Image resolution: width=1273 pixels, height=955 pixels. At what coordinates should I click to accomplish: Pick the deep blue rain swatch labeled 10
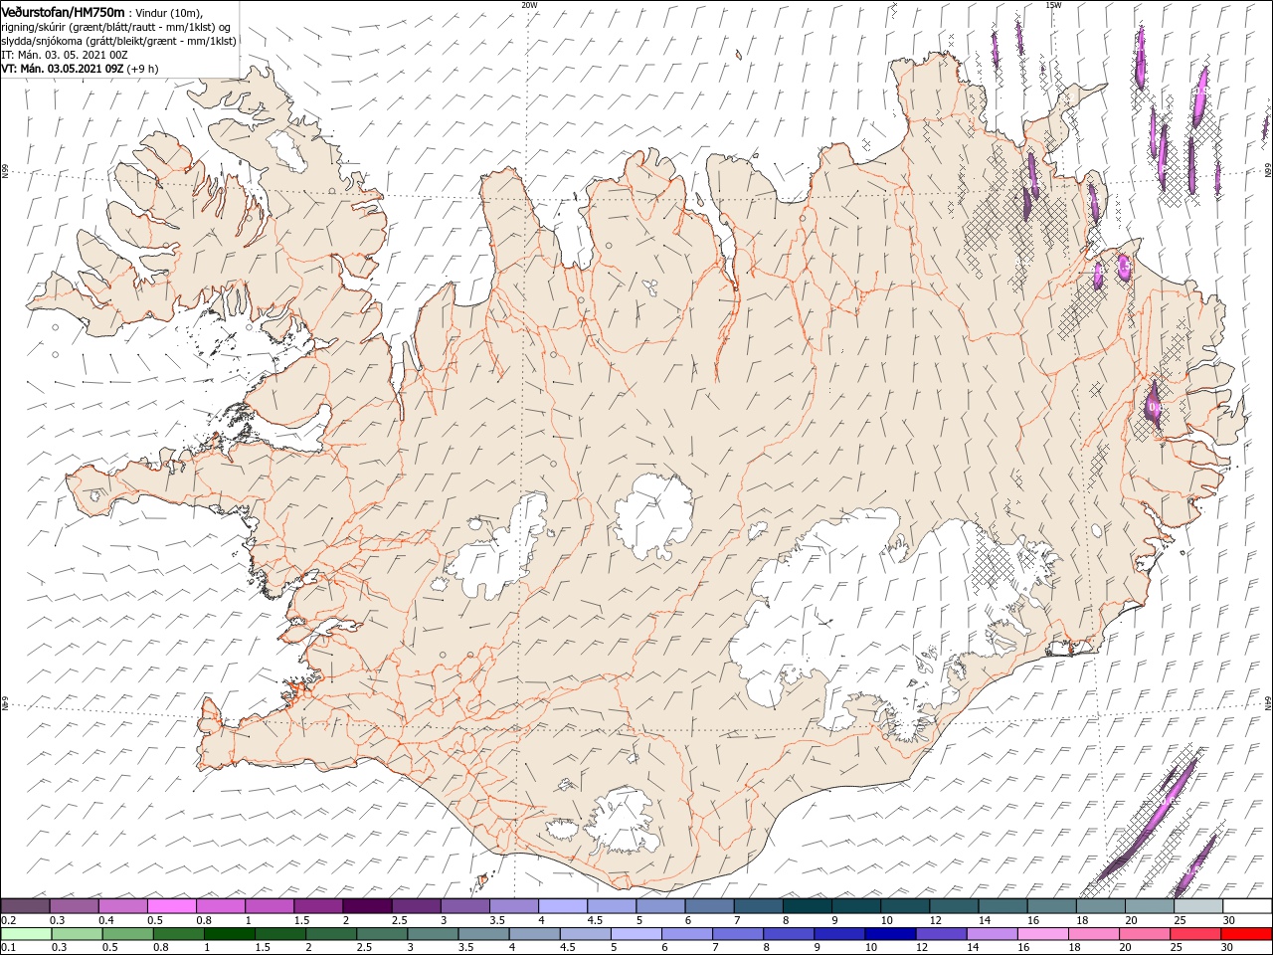[x=888, y=933]
